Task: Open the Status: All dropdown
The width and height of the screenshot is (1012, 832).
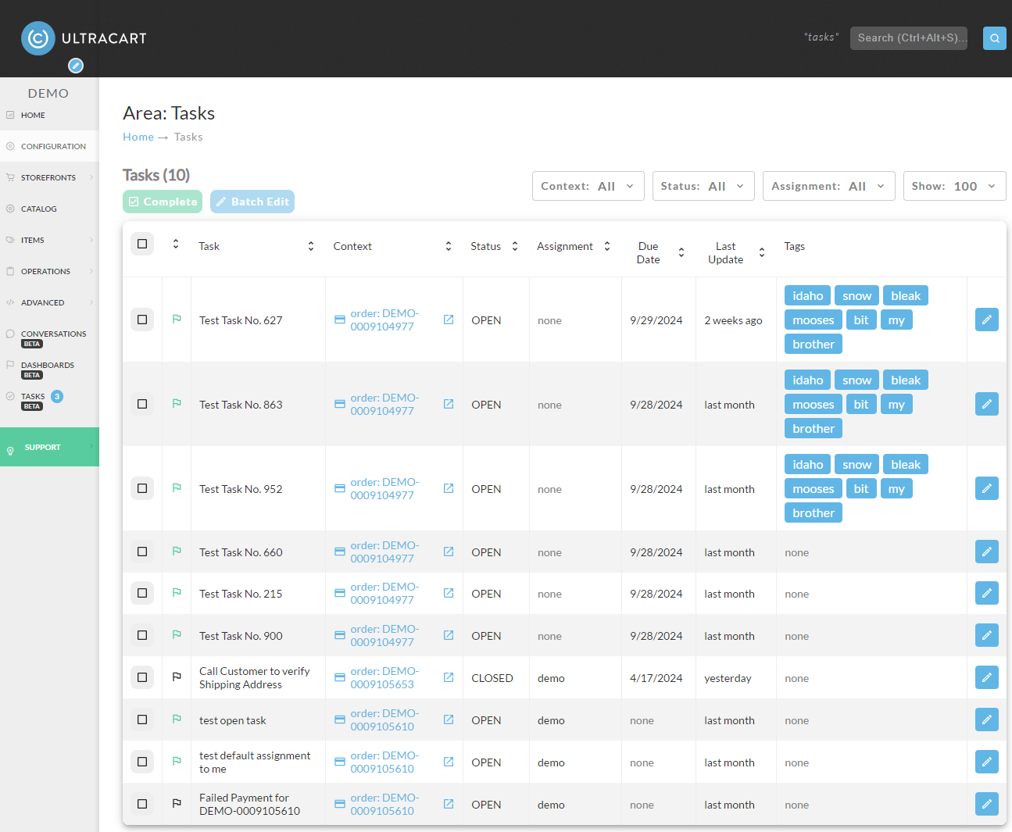Action: point(703,186)
